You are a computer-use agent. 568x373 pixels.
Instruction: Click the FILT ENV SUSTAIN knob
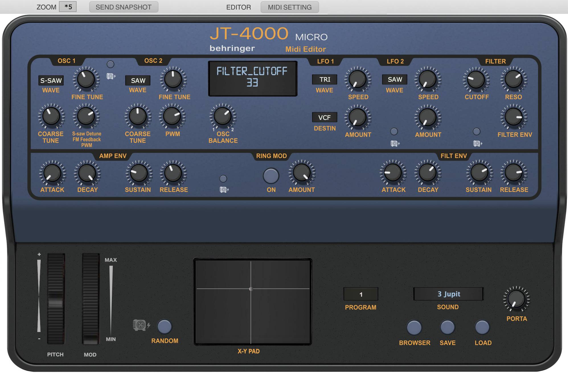[x=479, y=173]
